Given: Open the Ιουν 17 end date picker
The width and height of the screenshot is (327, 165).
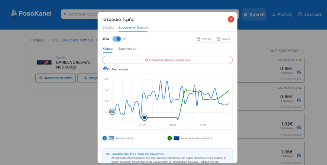Looking at the screenshot, I should pyautogui.click(x=223, y=39).
